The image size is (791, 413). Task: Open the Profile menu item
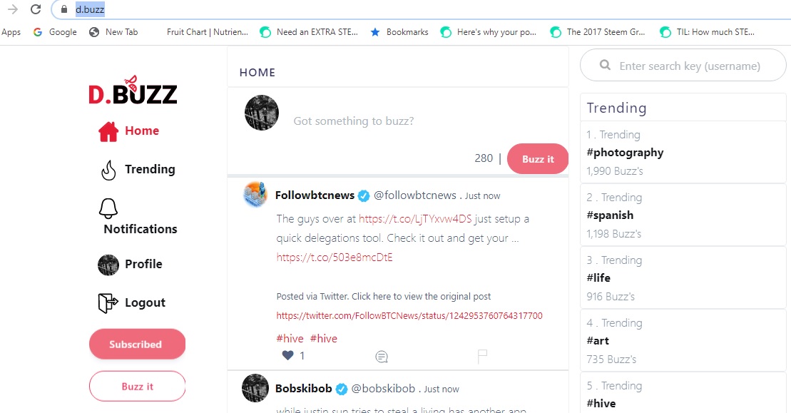coord(143,264)
